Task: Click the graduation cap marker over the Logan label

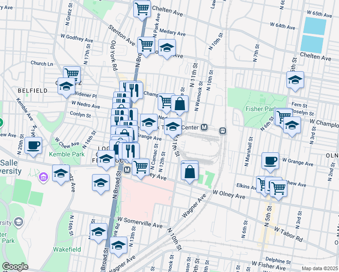Action: [x=106, y=160]
